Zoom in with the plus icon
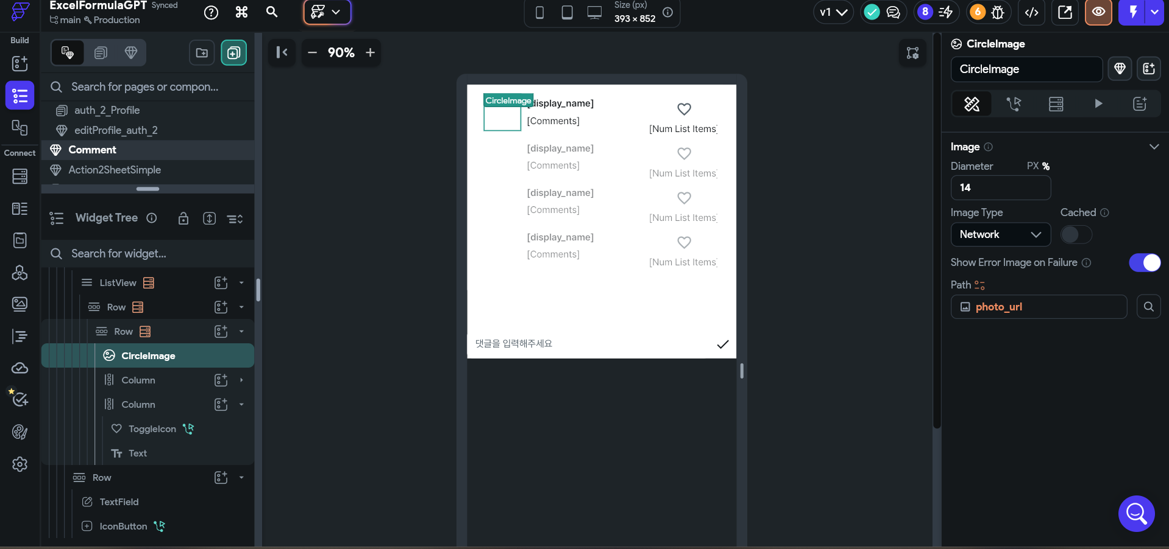The width and height of the screenshot is (1169, 549). pos(370,52)
